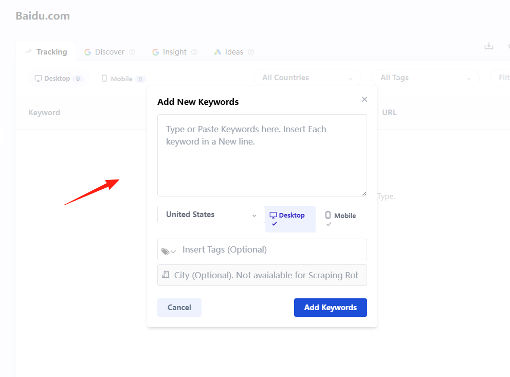Open the tags icon dropdown in tags field
Screen dimensions: 510x377
click(169, 251)
